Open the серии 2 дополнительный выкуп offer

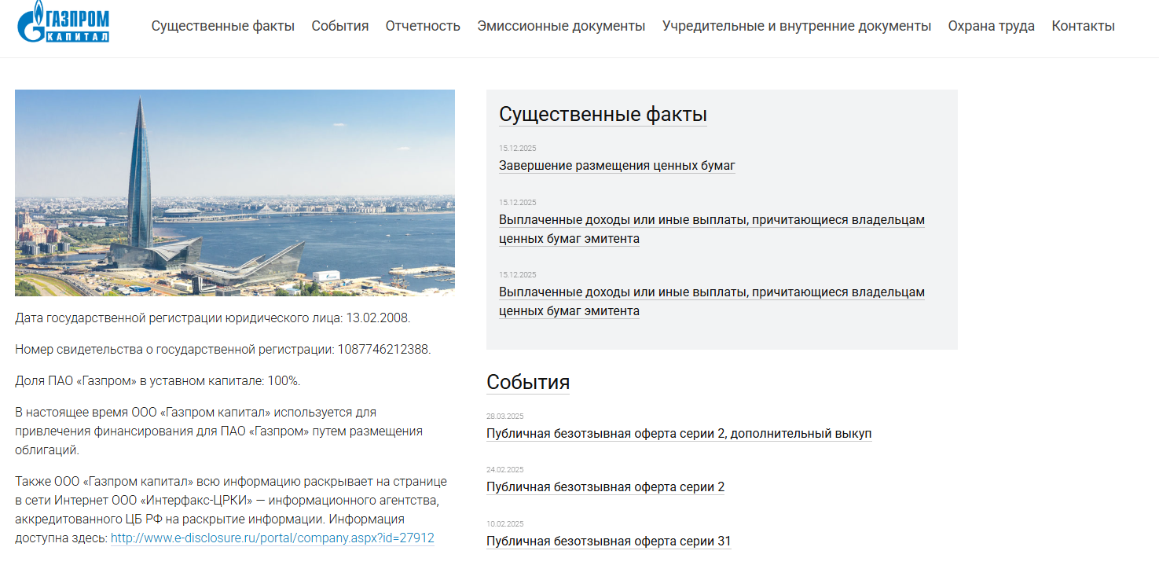coord(678,434)
